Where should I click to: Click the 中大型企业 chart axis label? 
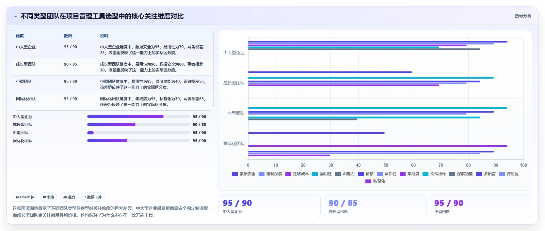pos(234,53)
